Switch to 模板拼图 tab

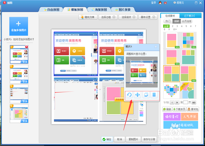click(75, 10)
